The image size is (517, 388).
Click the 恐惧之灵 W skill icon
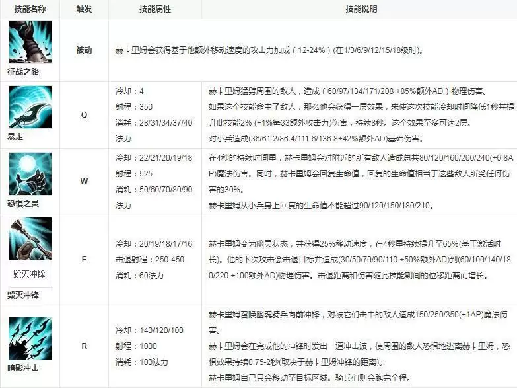pos(30,174)
